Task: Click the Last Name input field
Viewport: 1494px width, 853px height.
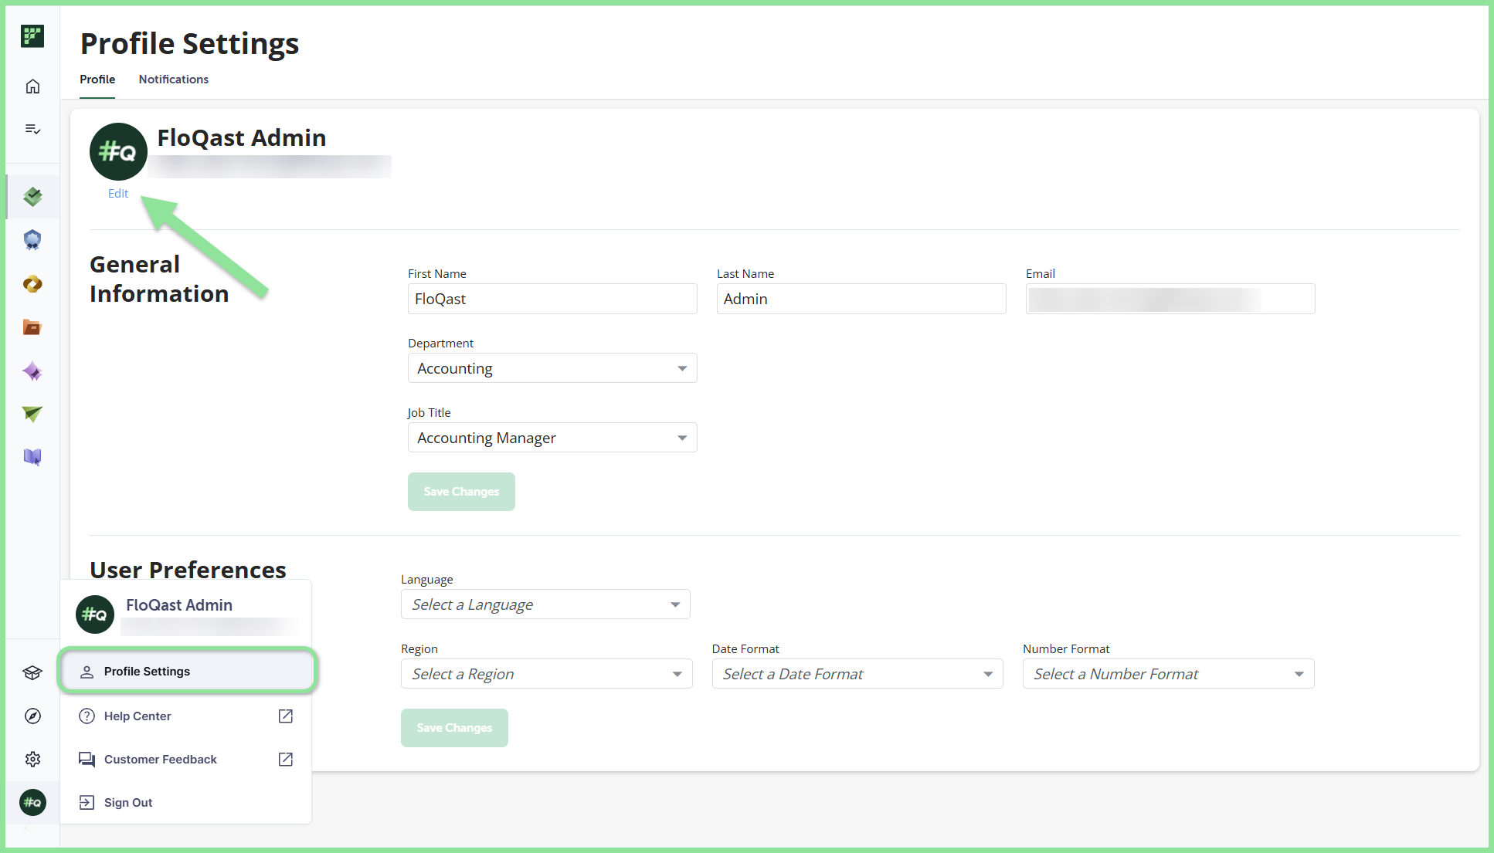Action: (861, 299)
